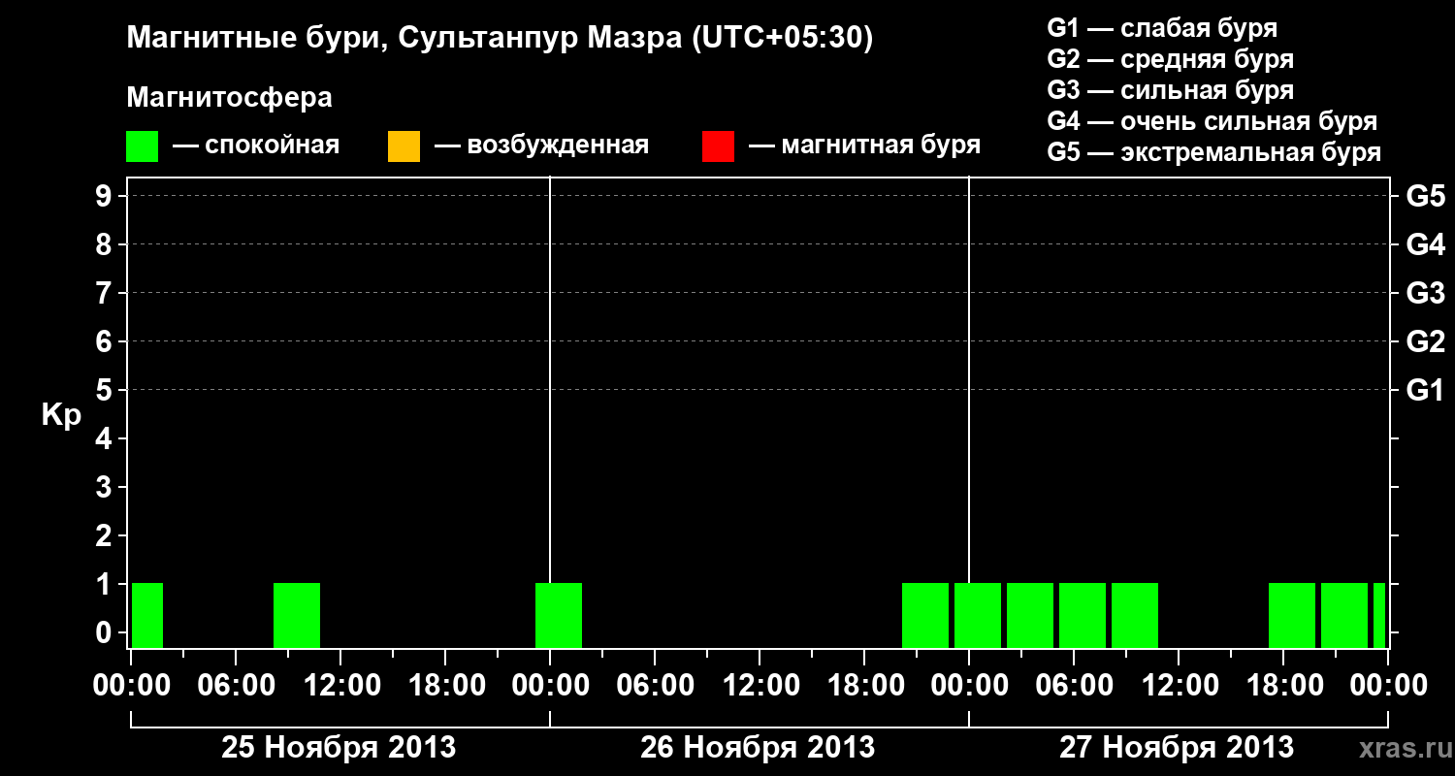The image size is (1455, 776).
Task: Click the 'G2' right axis label
Action: point(1425,341)
